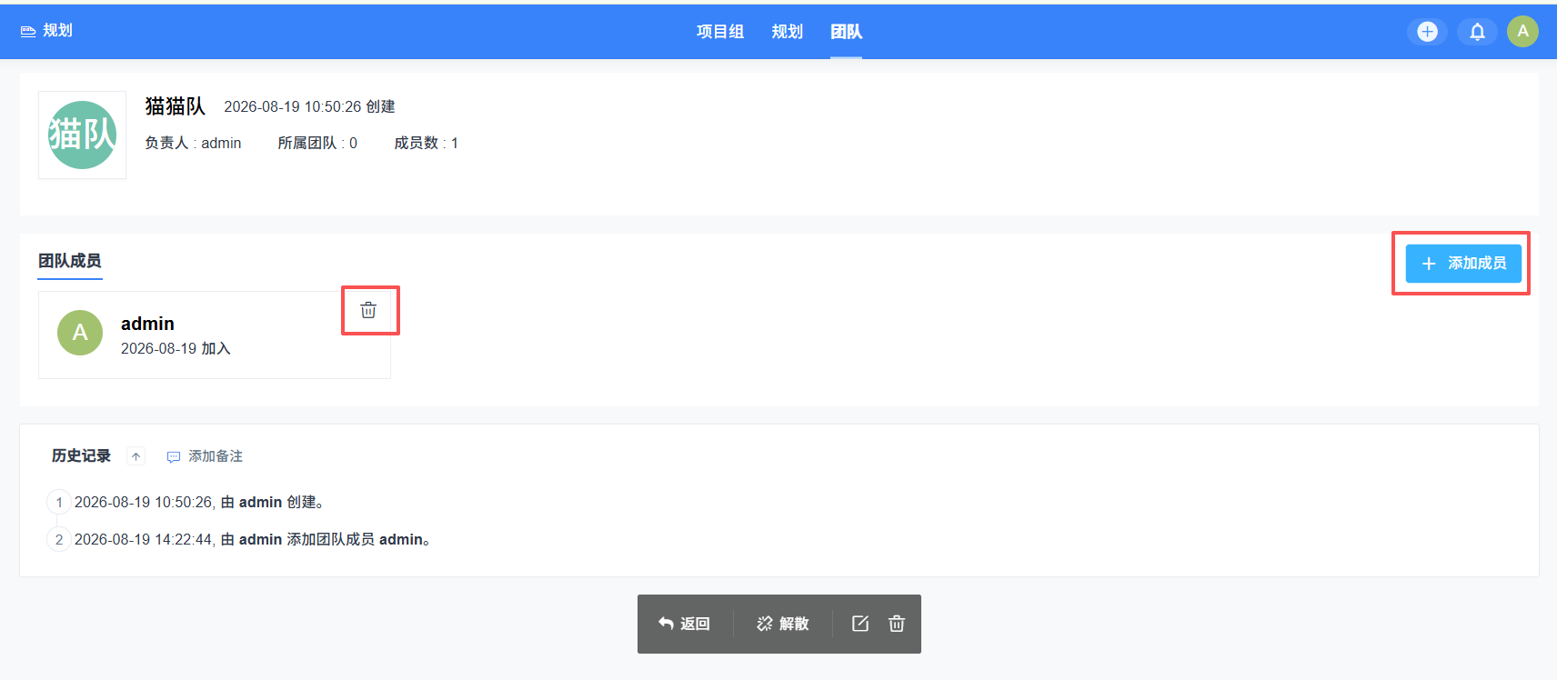Click the admin member card
This screenshot has height=680, width=1557.
[215, 335]
